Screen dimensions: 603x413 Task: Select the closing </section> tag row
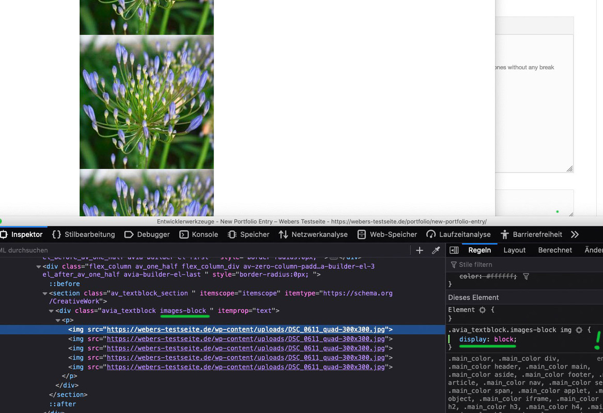click(68, 394)
